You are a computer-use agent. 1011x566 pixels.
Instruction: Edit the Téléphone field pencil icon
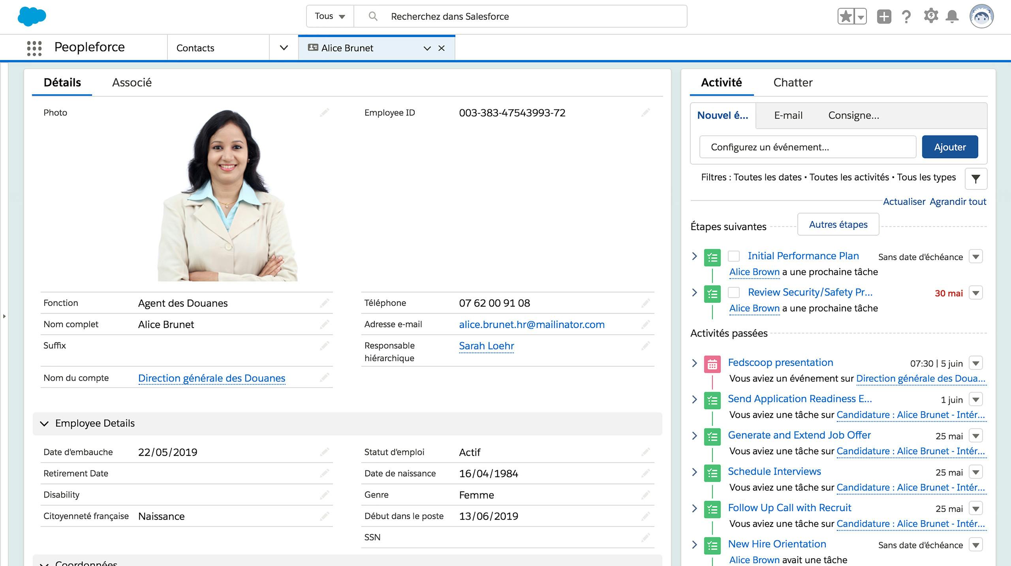(x=646, y=303)
